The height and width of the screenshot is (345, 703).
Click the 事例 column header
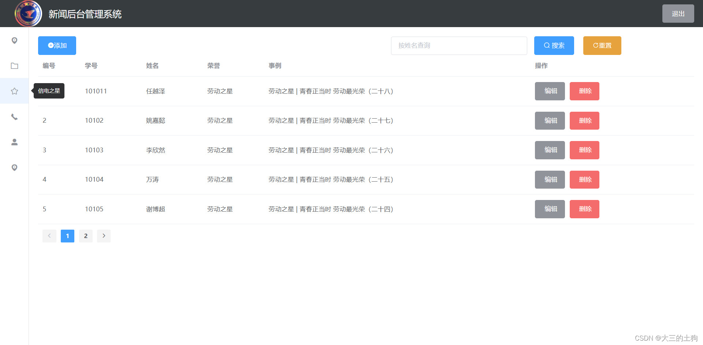click(x=275, y=66)
